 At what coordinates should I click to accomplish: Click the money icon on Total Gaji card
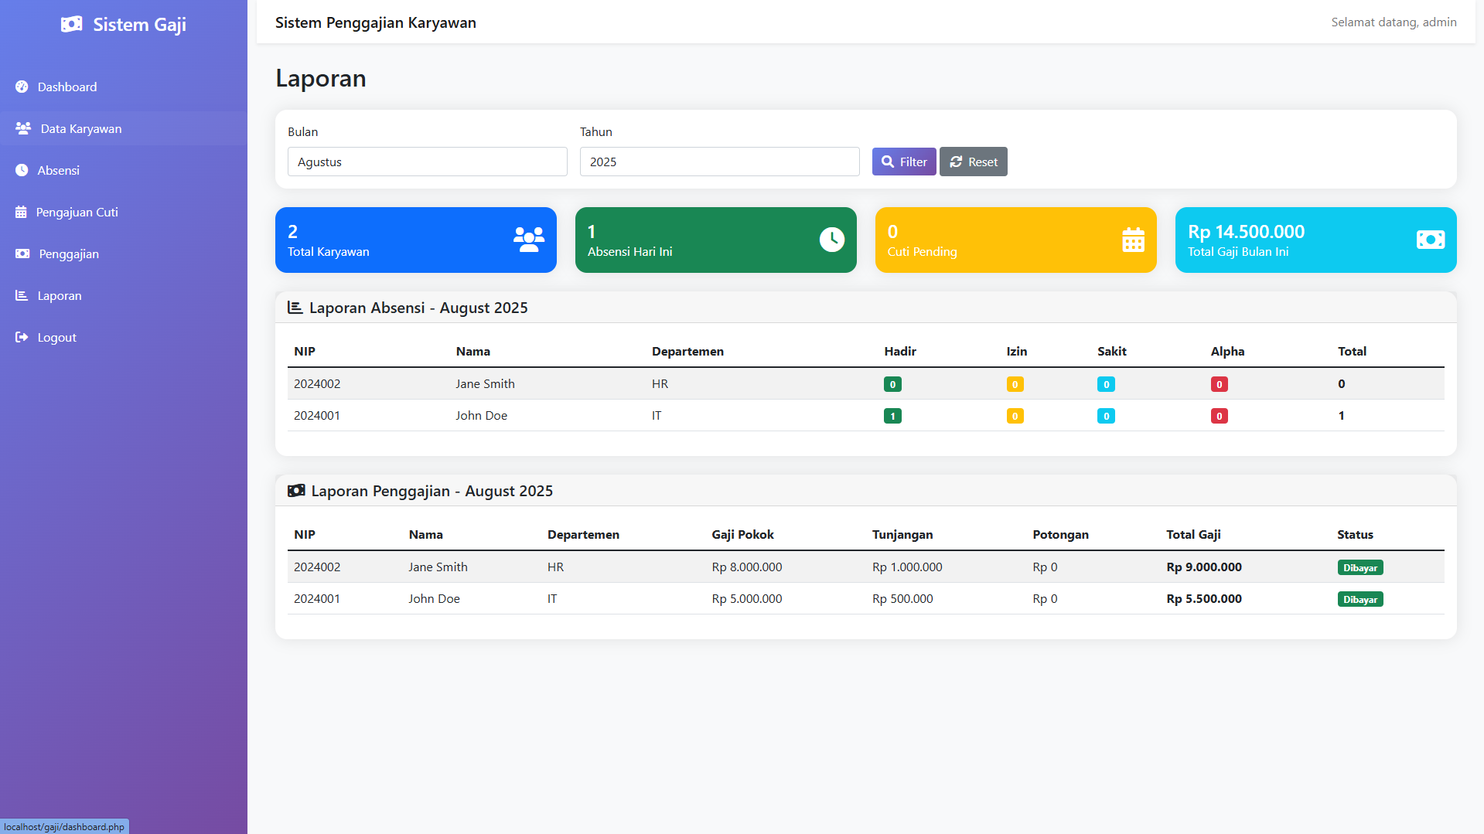coord(1430,240)
